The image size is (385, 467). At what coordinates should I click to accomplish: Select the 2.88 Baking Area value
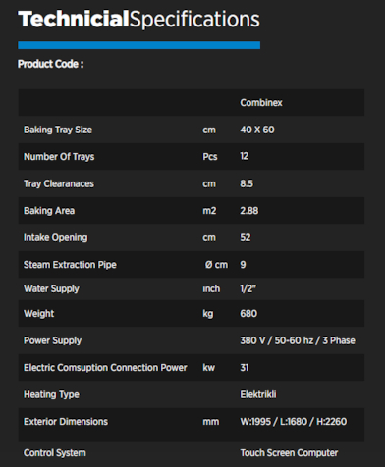249,211
